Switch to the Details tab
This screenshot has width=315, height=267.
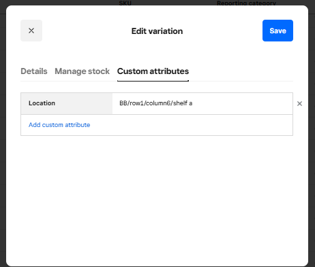click(x=34, y=71)
